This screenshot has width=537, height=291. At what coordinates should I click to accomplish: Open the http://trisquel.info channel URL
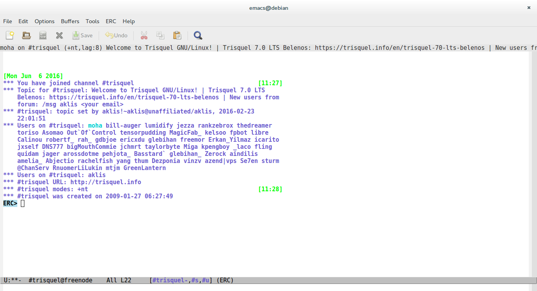click(106, 182)
